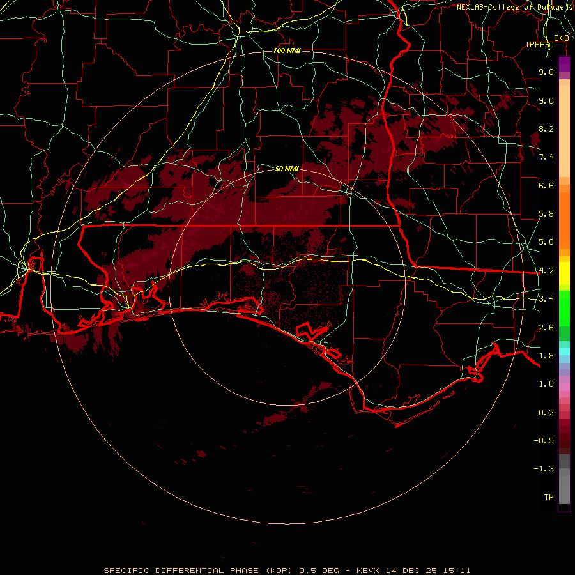Image resolution: width=575 pixels, height=575 pixels.
Task: Click the 9.0 value on color scale
Action: (546, 100)
